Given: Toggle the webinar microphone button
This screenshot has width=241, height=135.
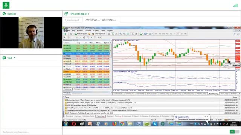Looking at the screenshot, I should pyautogui.click(x=6, y=5).
